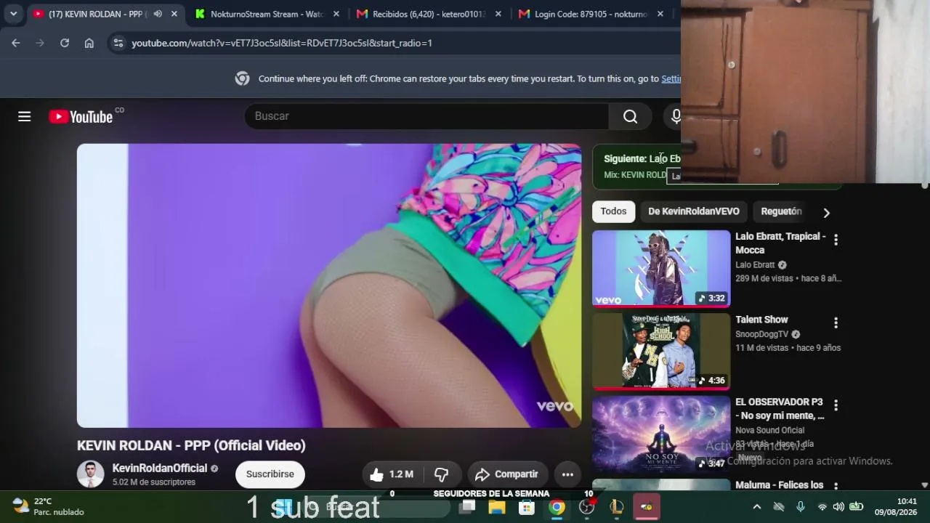Focus the Chrome address bar URL
This screenshot has height=523, width=930.
click(x=282, y=43)
